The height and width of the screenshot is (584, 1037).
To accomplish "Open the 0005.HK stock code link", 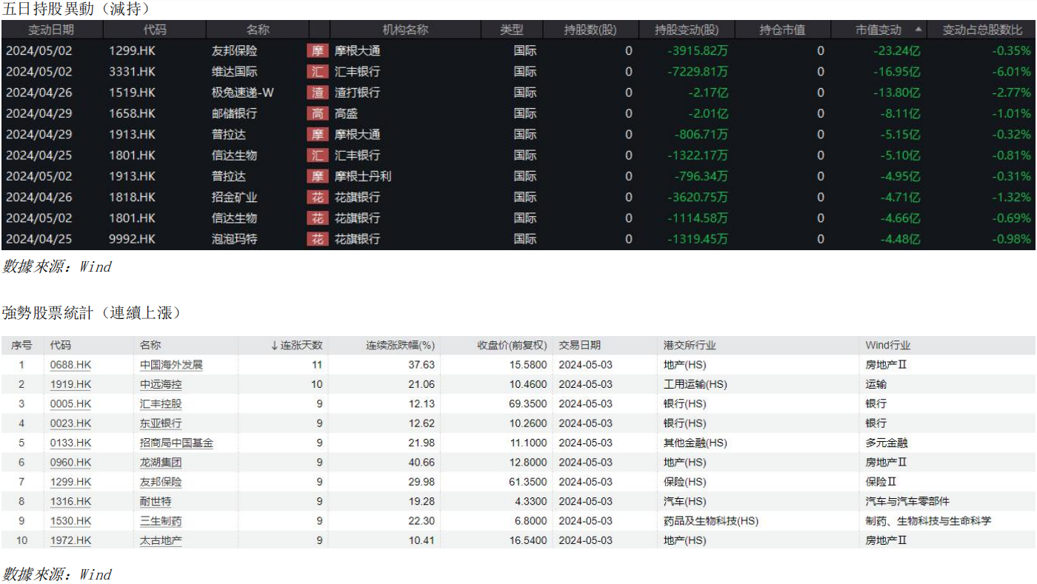I will coord(70,404).
